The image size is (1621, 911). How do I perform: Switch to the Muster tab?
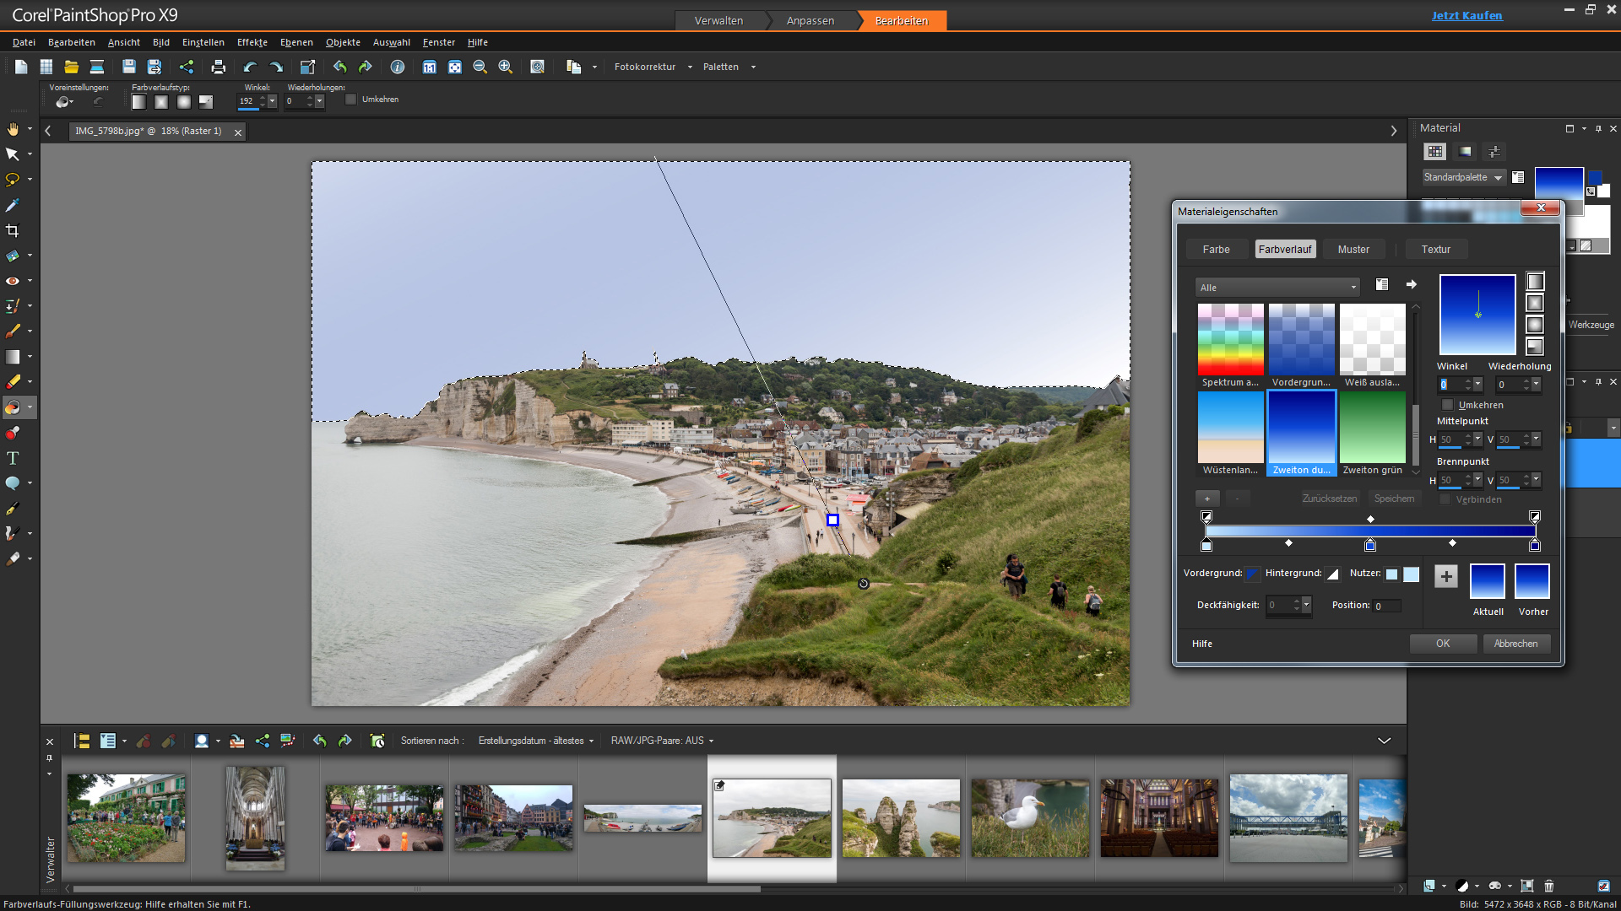click(x=1353, y=249)
